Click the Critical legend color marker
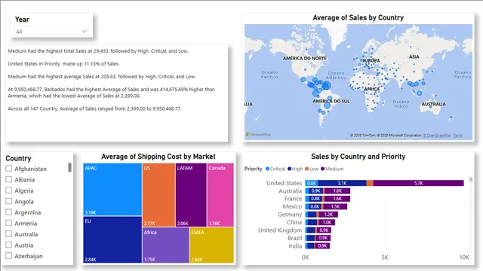Screen dimensions: 483x271 pyautogui.click(x=267, y=169)
